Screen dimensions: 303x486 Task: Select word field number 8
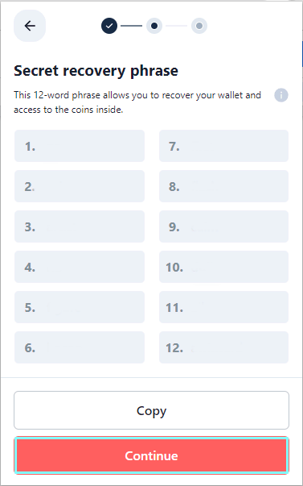coord(224,186)
